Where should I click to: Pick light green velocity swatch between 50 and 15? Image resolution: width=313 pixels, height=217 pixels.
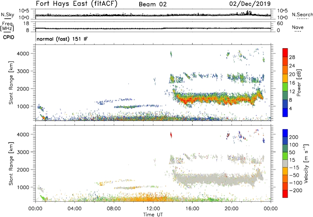[285, 156]
